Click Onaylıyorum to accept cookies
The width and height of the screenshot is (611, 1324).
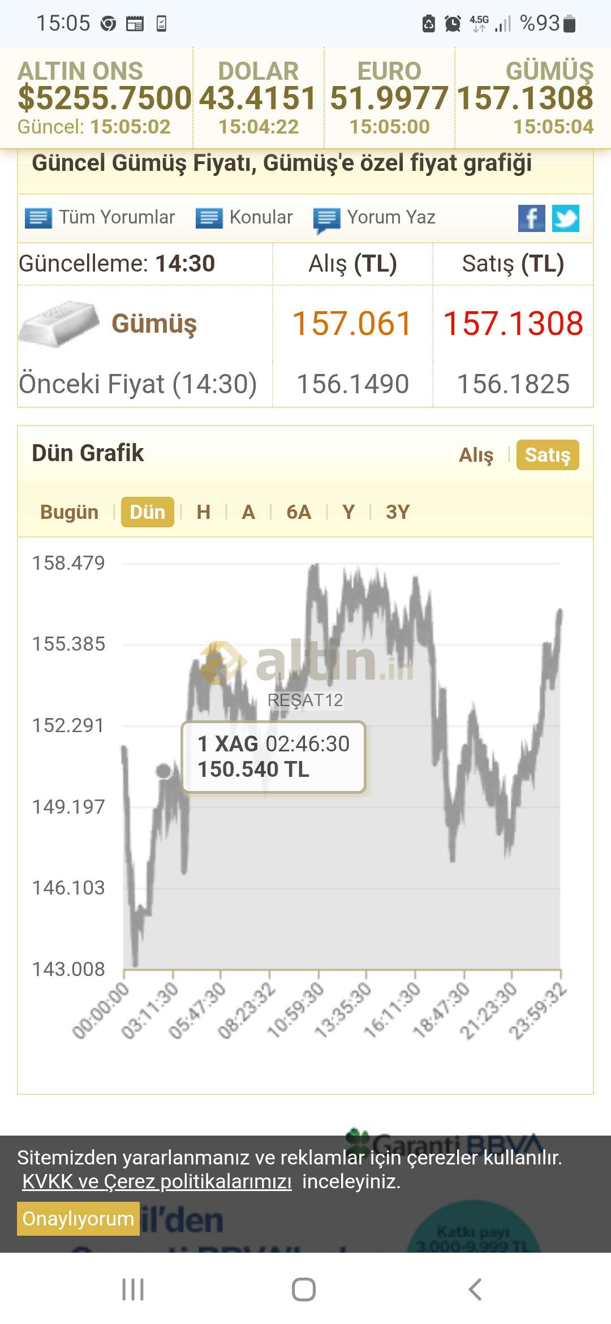click(78, 1218)
